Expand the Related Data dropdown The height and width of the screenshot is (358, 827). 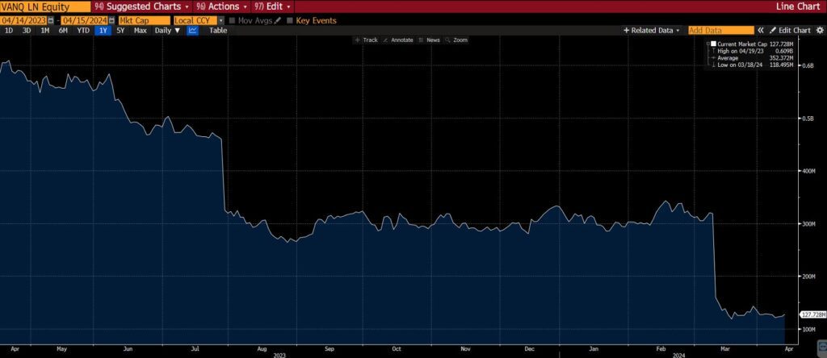[x=651, y=30]
